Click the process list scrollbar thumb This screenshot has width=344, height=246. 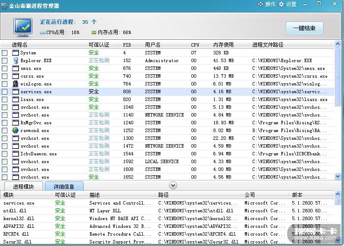[x=338, y=77]
